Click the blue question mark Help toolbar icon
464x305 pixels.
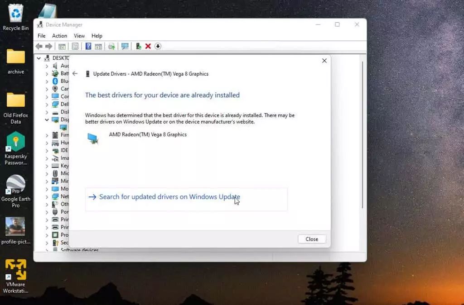88,46
